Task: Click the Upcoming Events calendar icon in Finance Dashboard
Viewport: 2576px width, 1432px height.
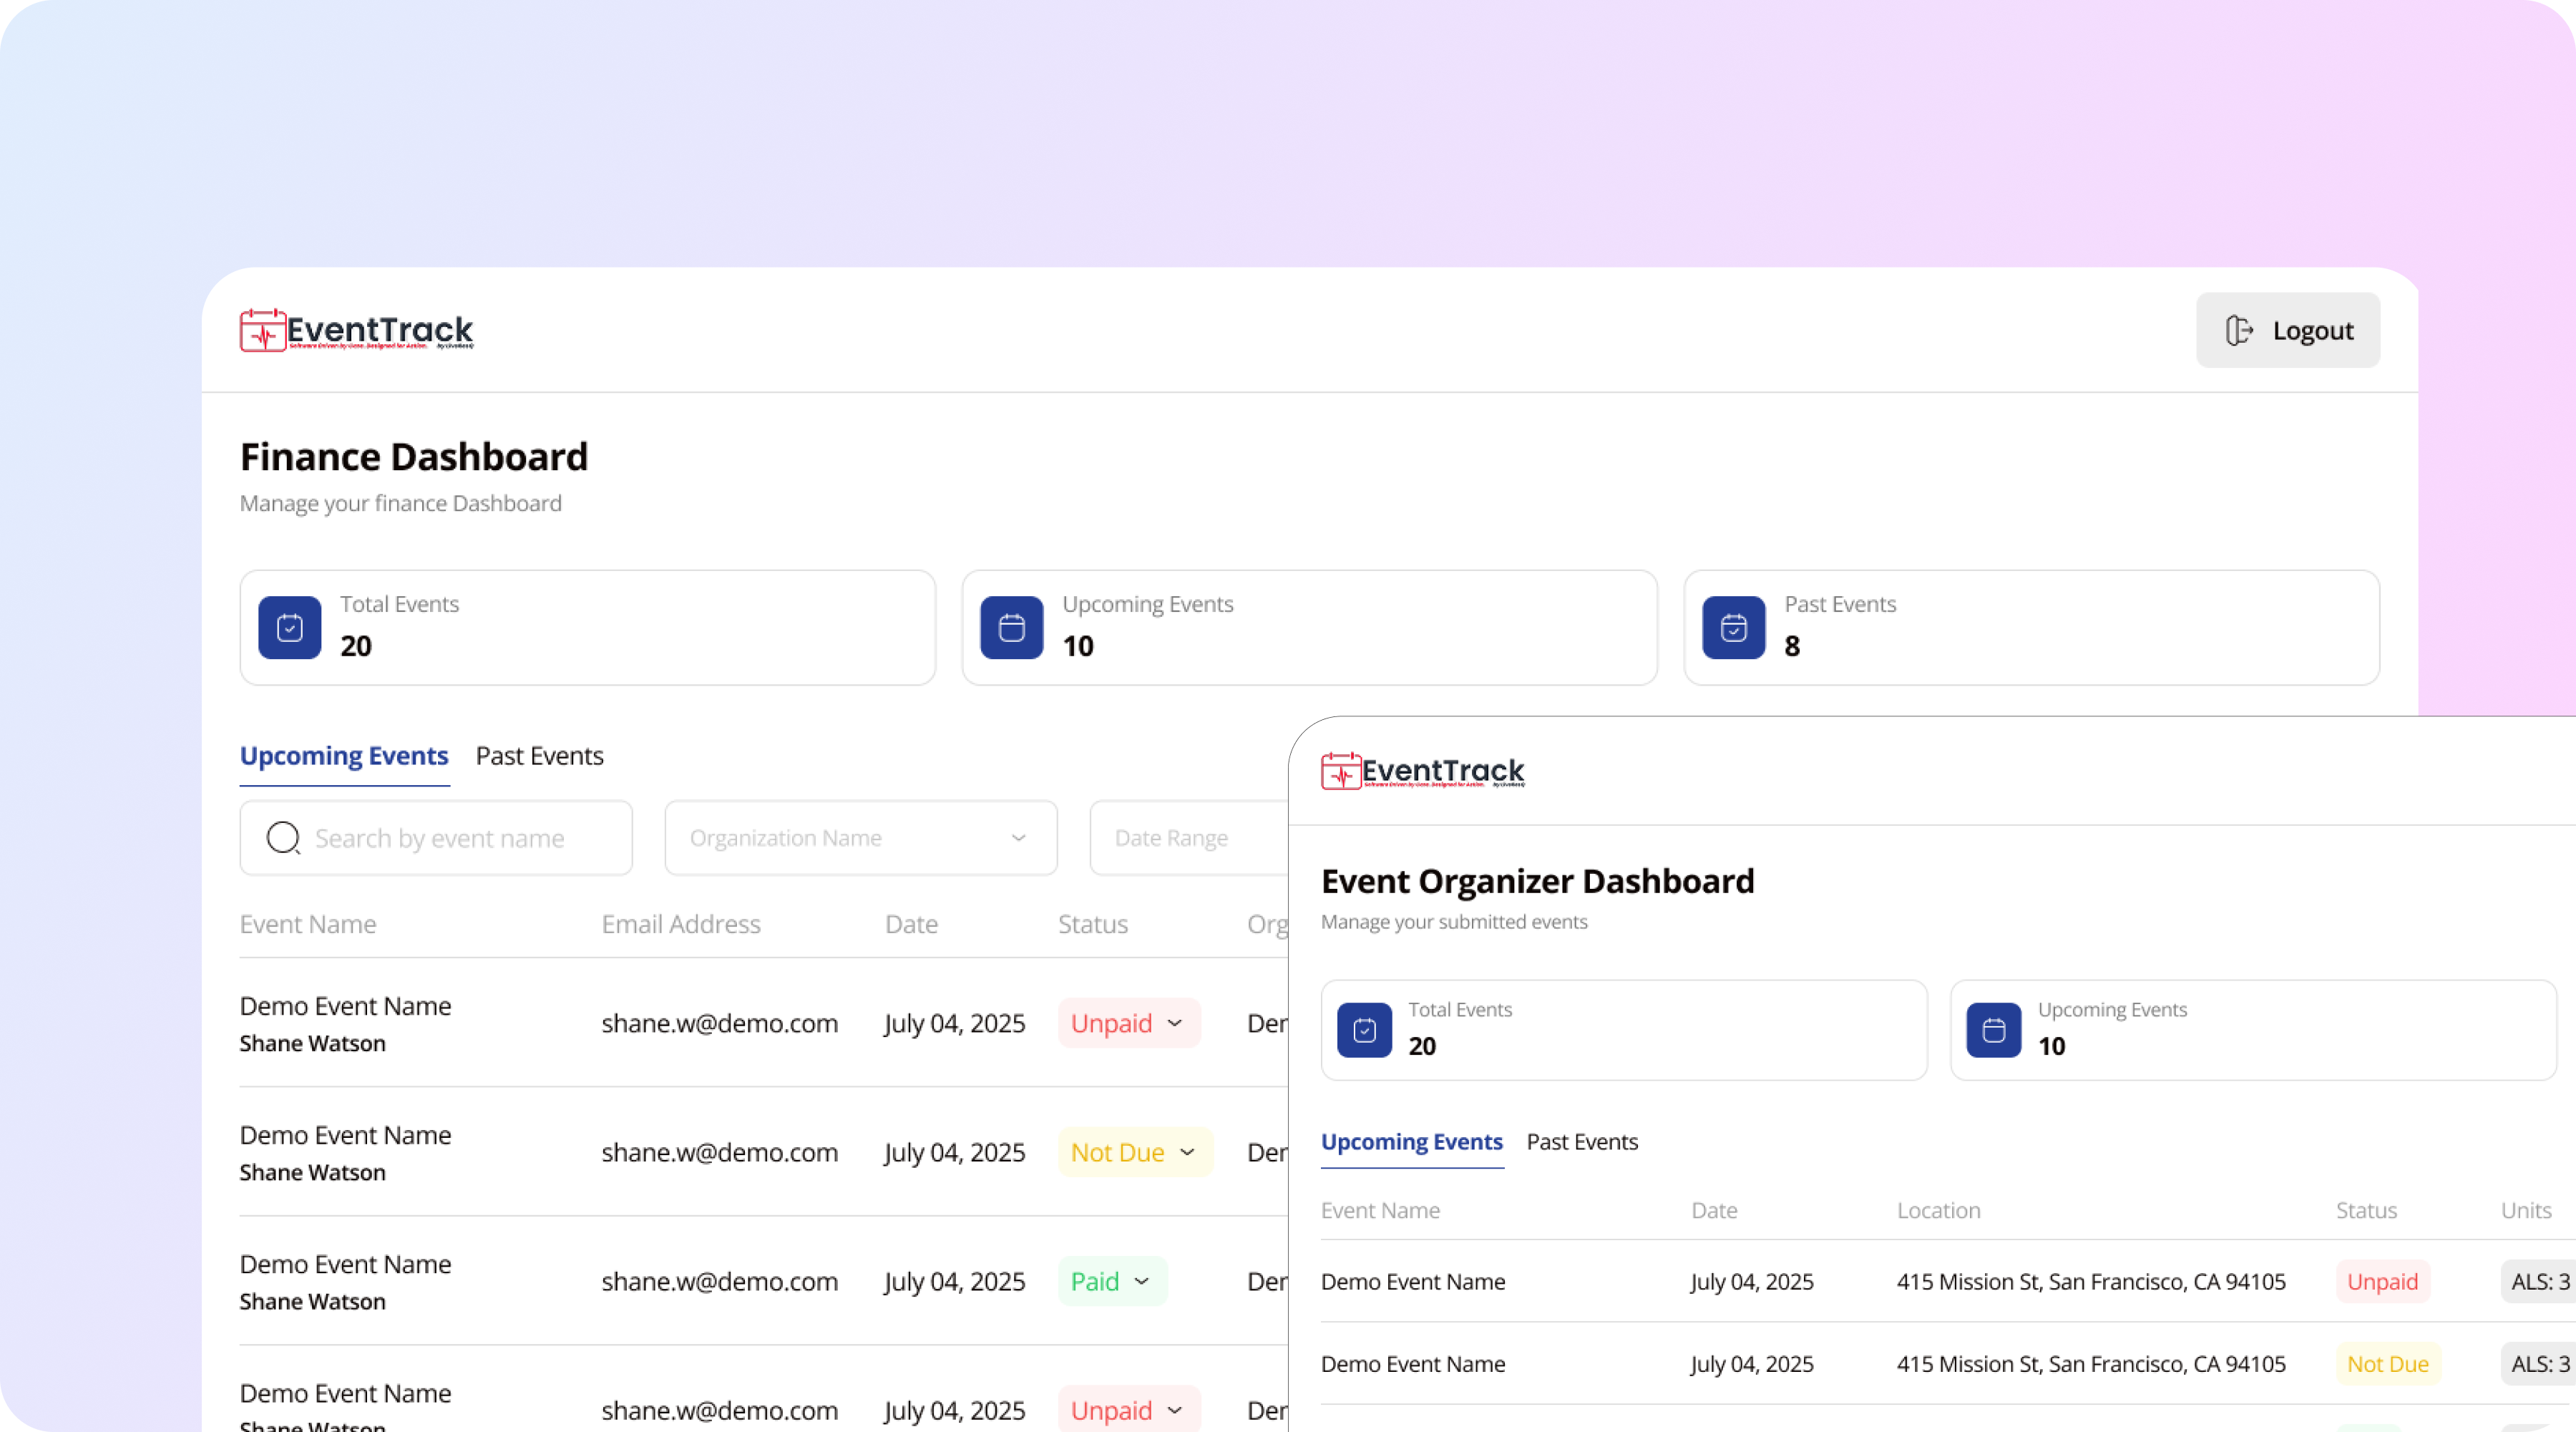Action: 1011,628
